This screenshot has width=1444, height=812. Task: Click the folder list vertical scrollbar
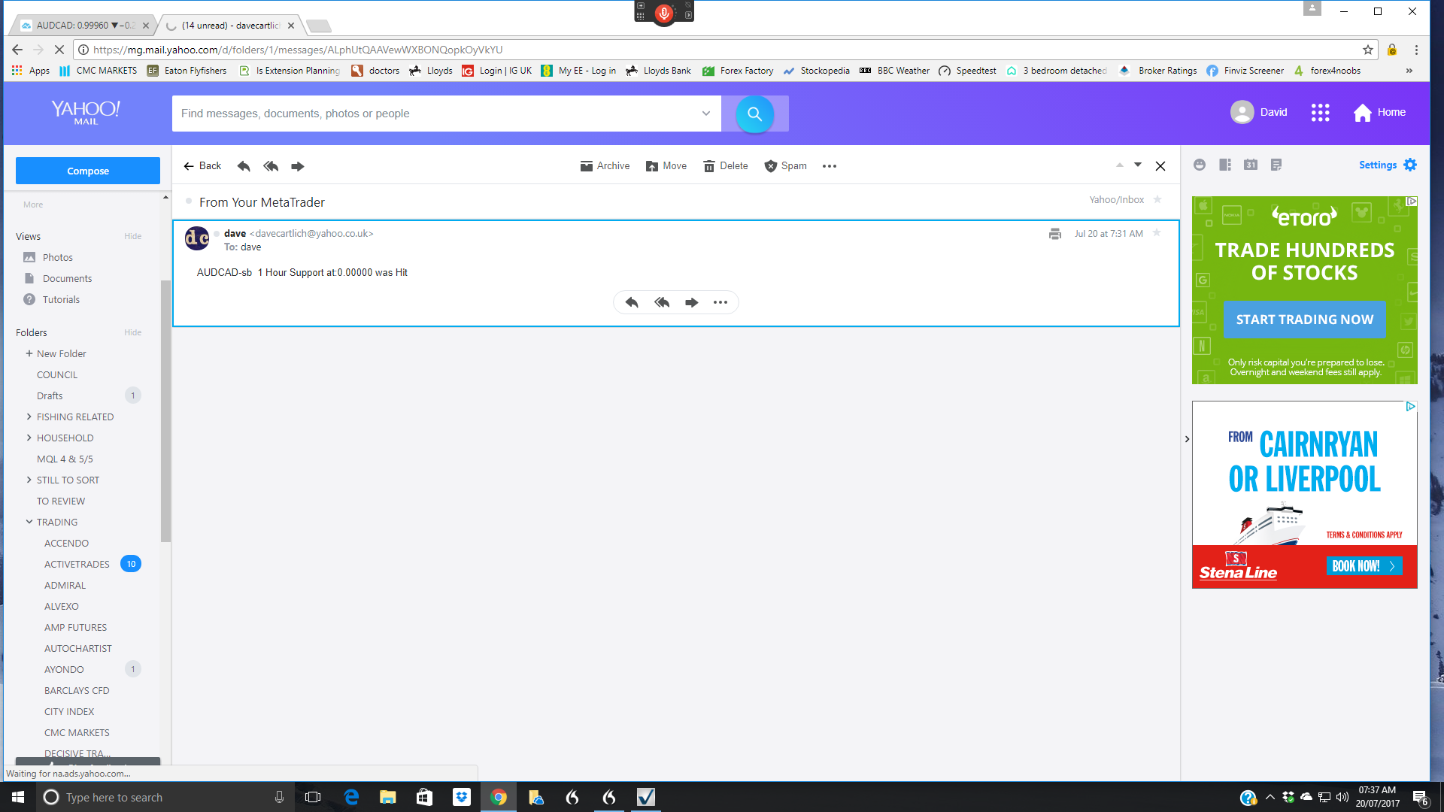[165, 410]
